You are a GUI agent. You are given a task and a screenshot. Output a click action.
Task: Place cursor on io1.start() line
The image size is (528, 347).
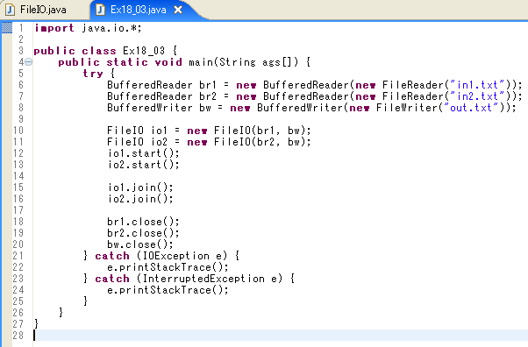tap(144, 153)
